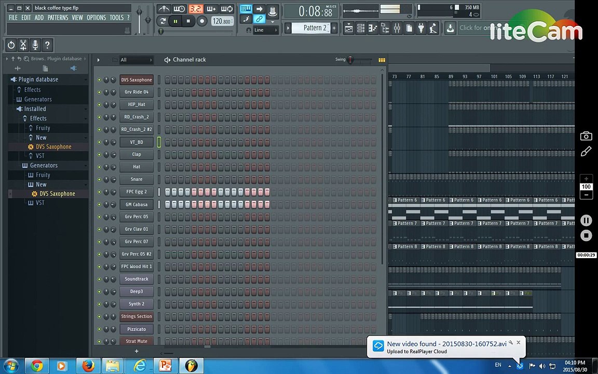Open the TOOLS menu
Image resolution: width=598 pixels, height=374 pixels.
pyautogui.click(x=117, y=18)
